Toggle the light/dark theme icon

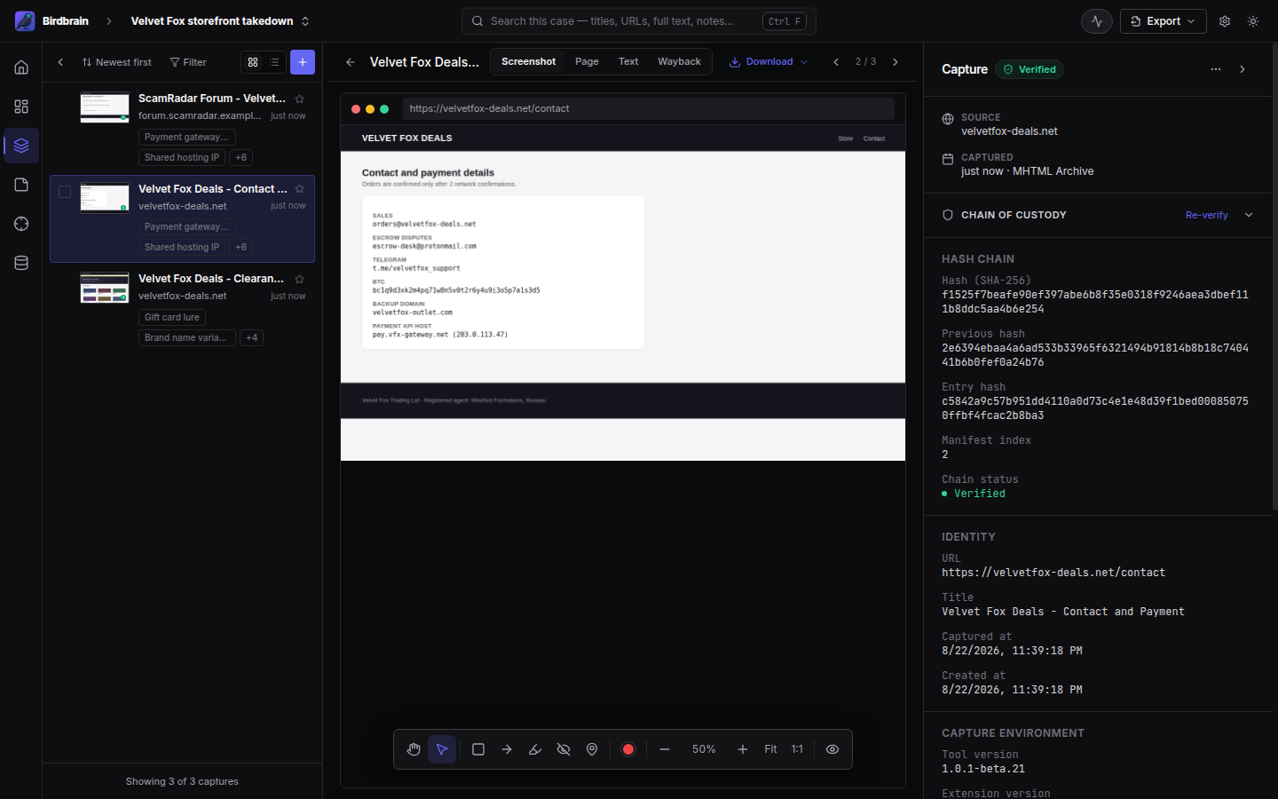coord(1253,21)
